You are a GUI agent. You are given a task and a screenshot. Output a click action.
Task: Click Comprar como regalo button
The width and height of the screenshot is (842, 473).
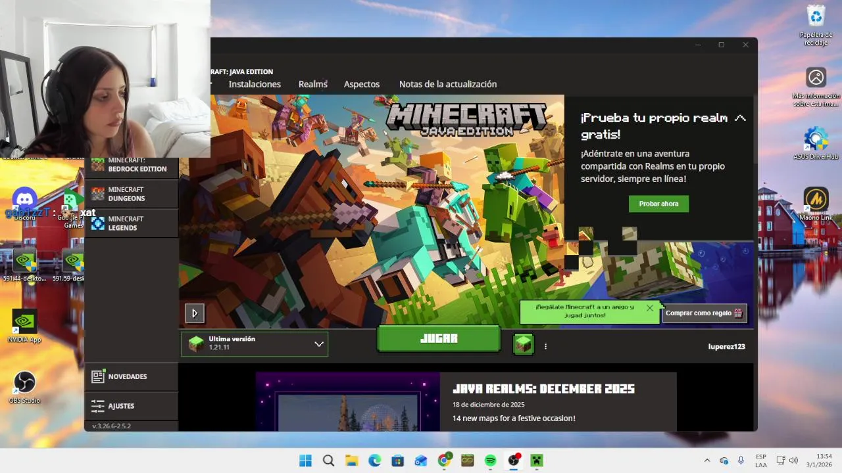coord(704,313)
